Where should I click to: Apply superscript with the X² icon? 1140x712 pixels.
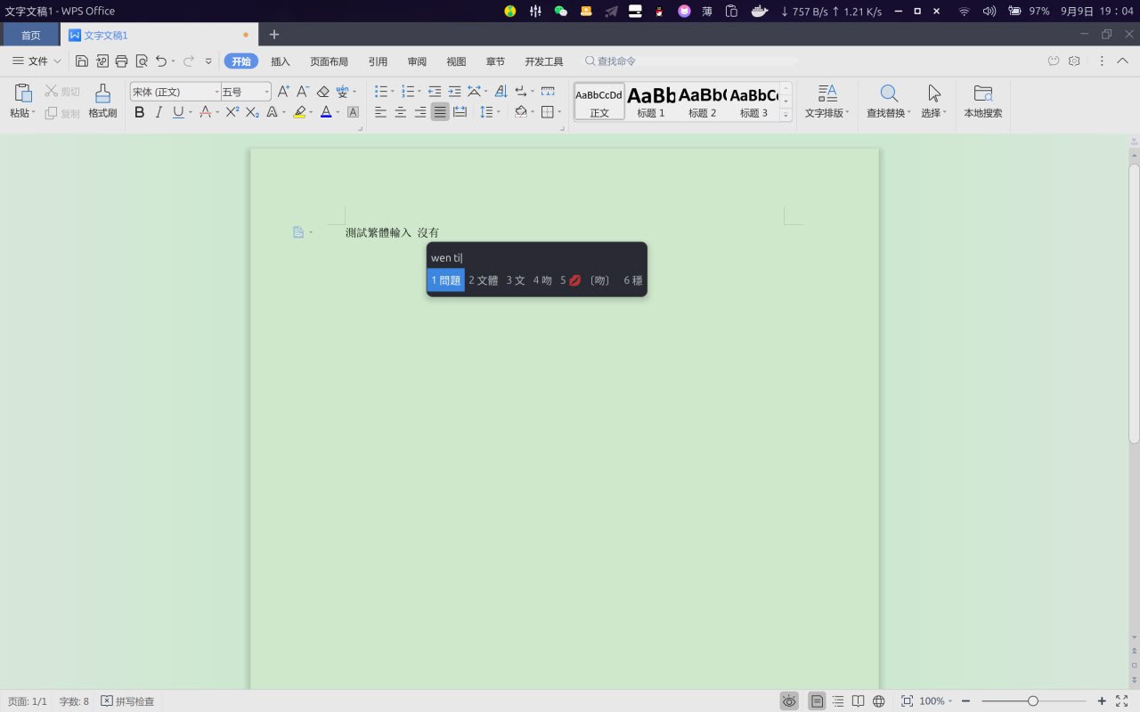coord(232,112)
